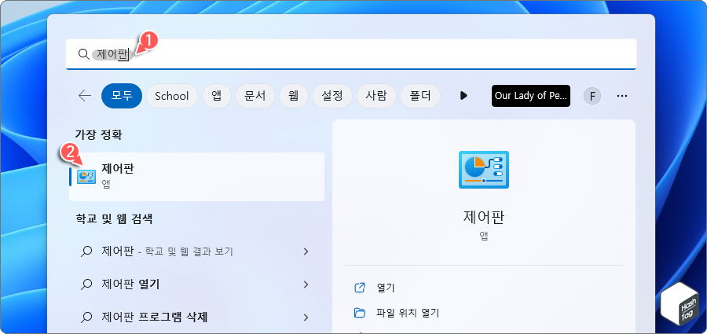Click the 학교 및 웹 검색 section heading
This screenshot has height=334, width=707.
tap(114, 219)
